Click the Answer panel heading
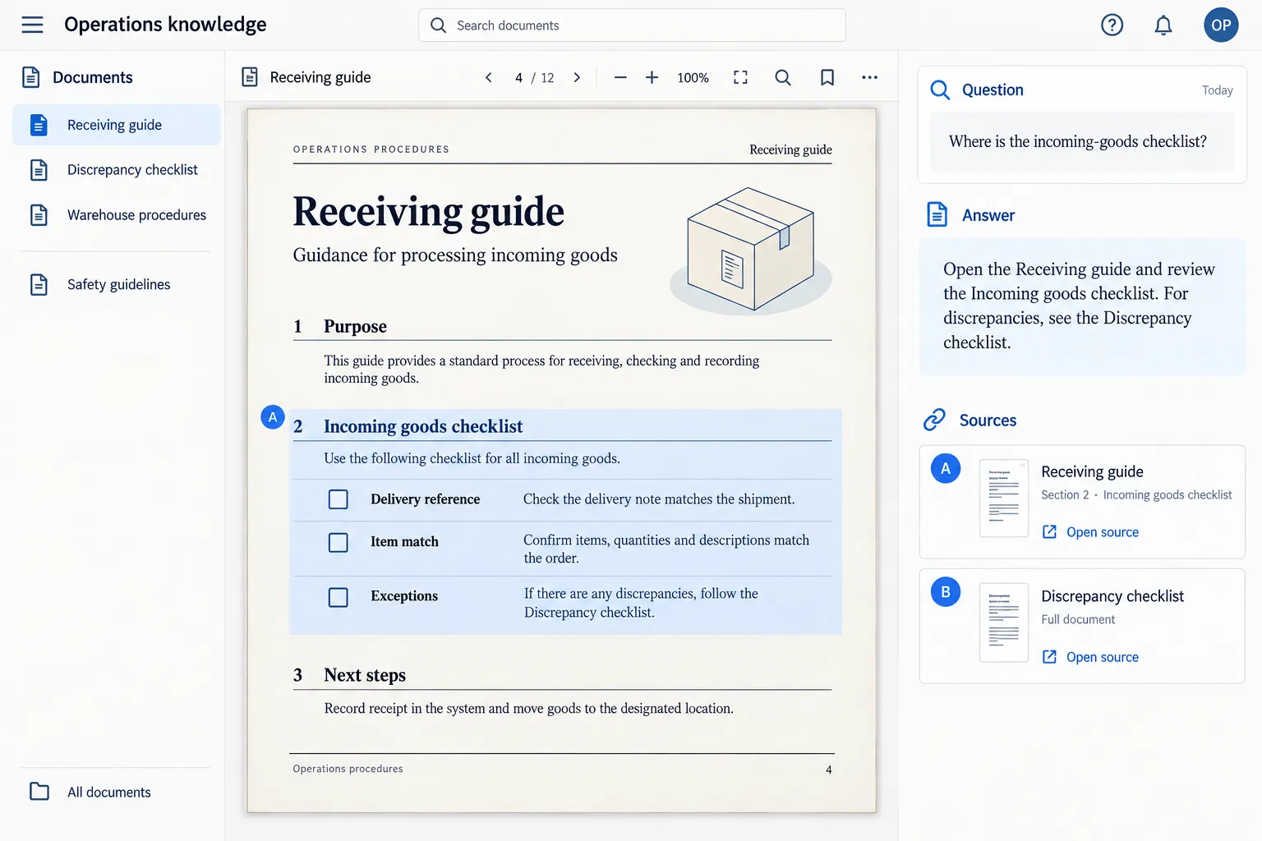The height and width of the screenshot is (841, 1262). (x=988, y=215)
